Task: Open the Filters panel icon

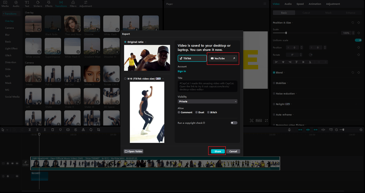Action: pyautogui.click(x=73, y=4)
